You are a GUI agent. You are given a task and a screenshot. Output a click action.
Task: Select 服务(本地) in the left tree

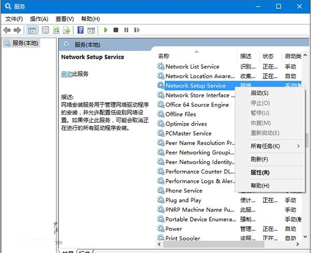click(x=24, y=43)
